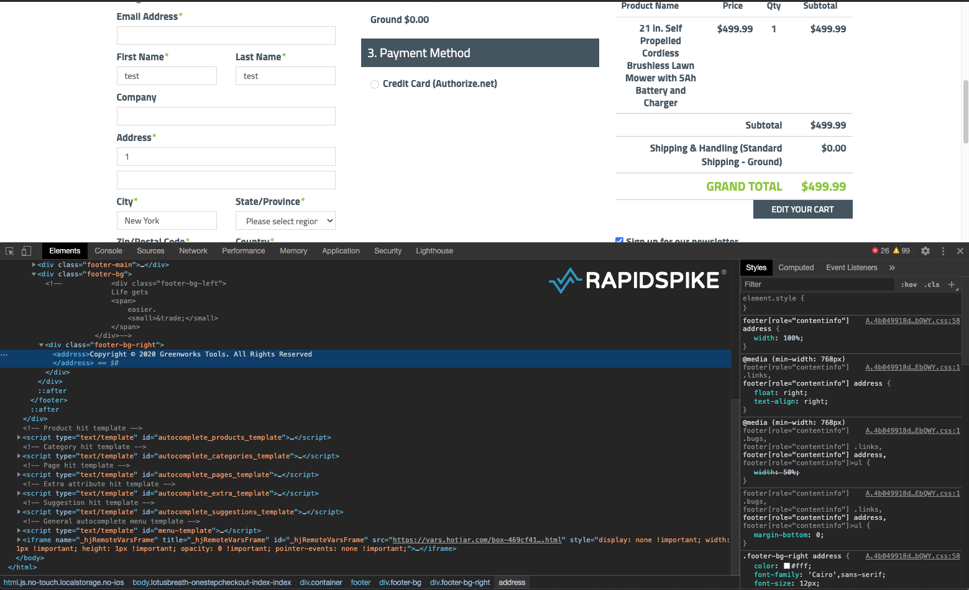Click the City field containing New York

(167, 220)
